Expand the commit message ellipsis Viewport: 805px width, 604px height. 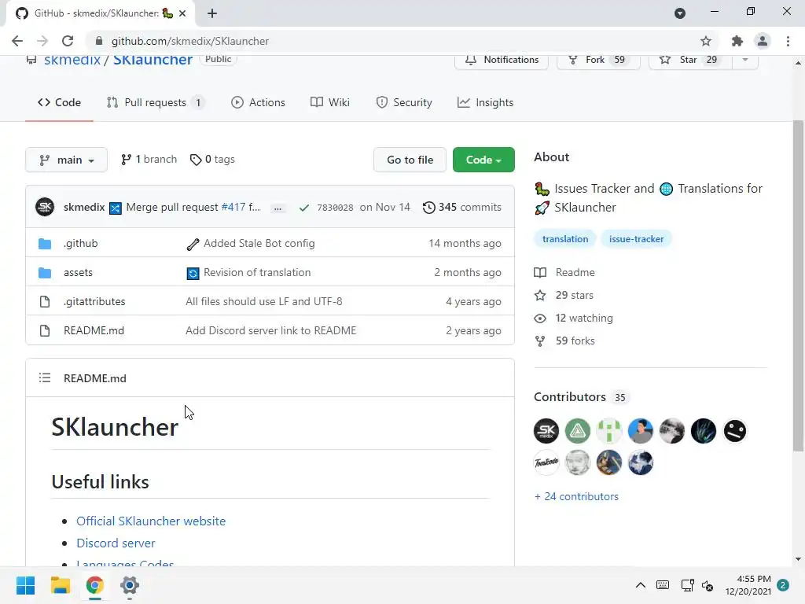coord(278,208)
